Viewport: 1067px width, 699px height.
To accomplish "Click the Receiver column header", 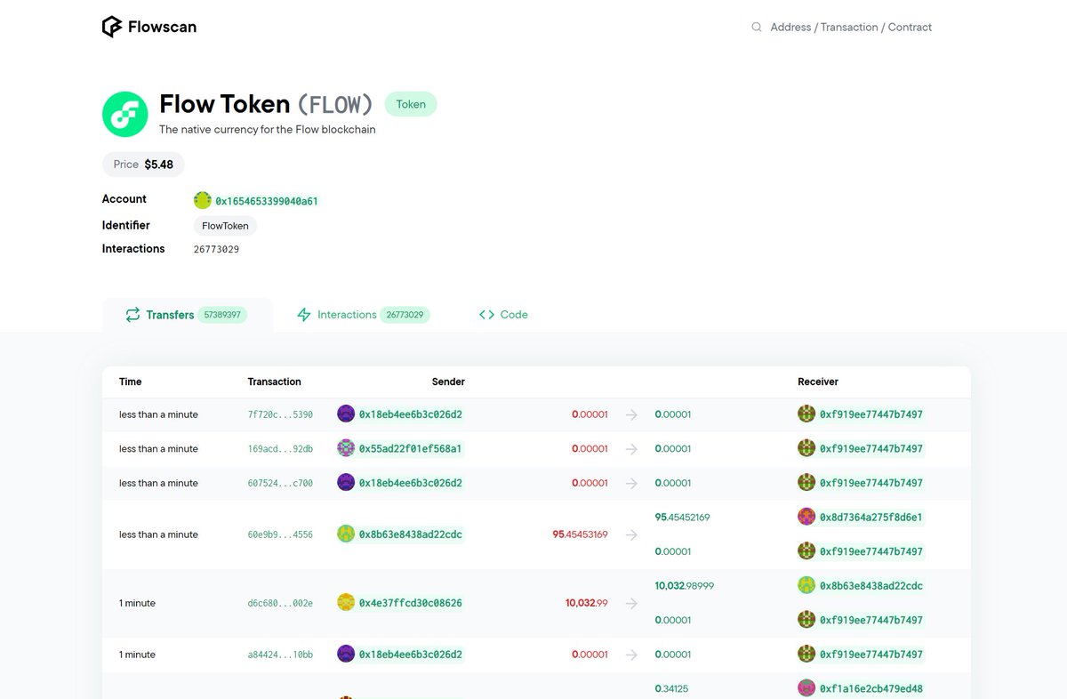I will click(818, 382).
